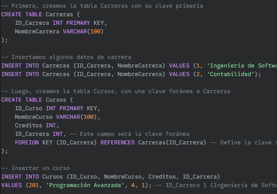The height and width of the screenshot is (194, 277).
Task: Click the PRIMARY keyword after ID_Carrera INT
Action: point(78,23)
